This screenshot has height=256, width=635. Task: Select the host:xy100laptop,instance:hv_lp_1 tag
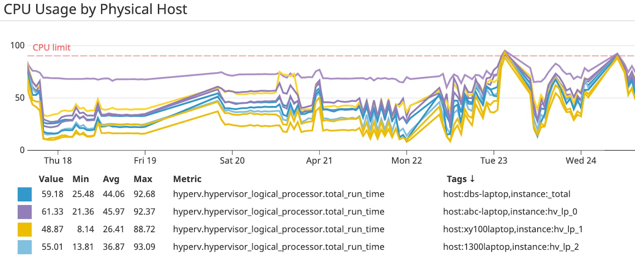tap(513, 229)
